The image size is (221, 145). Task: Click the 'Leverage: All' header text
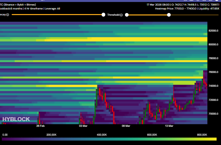pyautogui.click(x=52, y=9)
